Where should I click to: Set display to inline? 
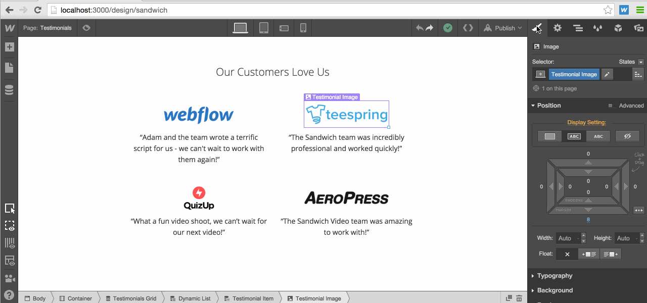pyautogui.click(x=598, y=136)
